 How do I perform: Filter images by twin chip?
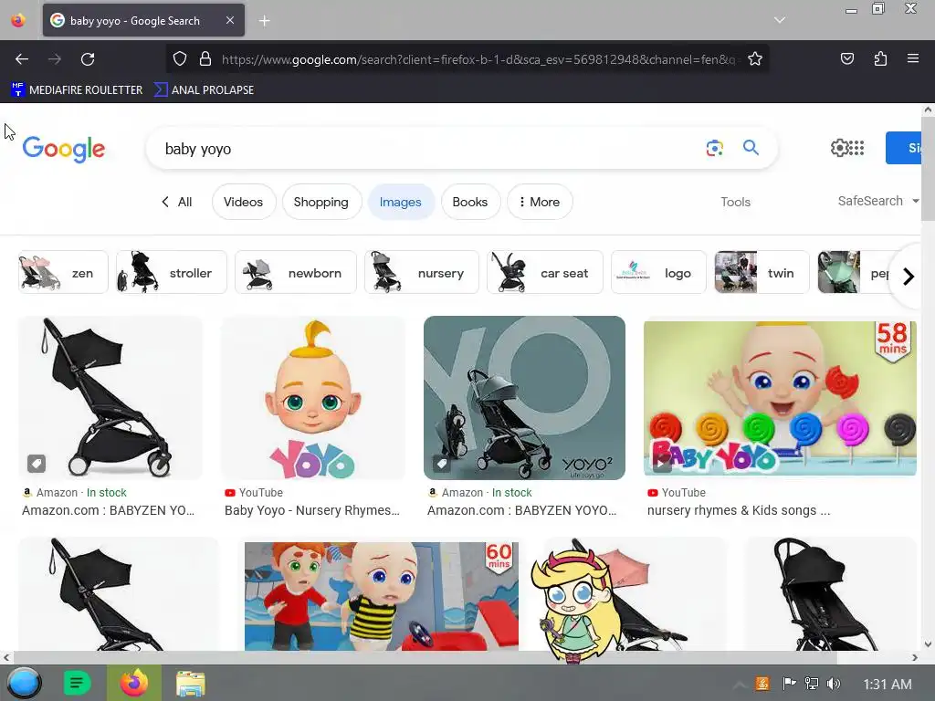click(x=762, y=272)
